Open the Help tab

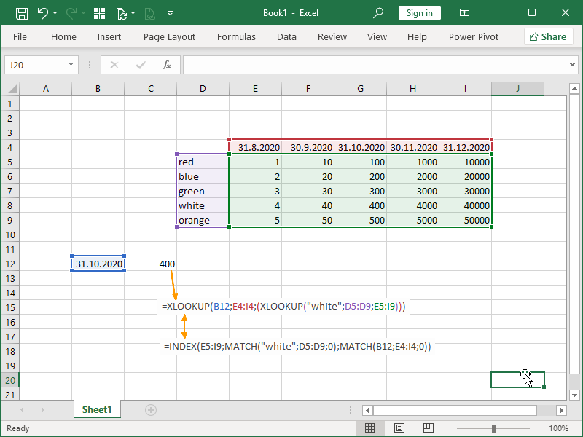click(417, 37)
